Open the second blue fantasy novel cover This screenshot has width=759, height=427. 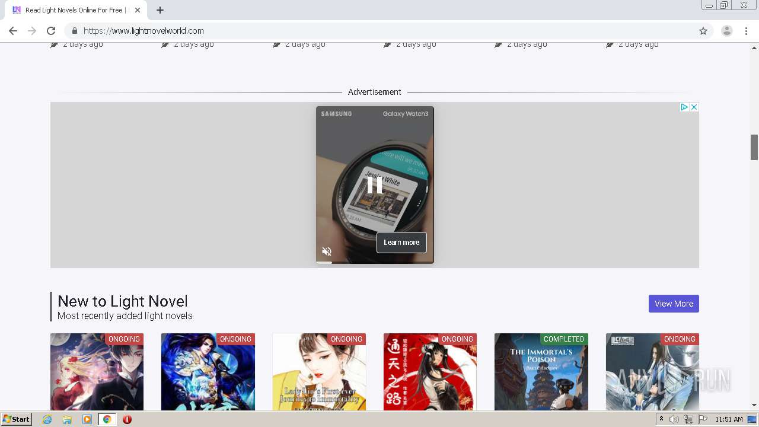tap(208, 372)
